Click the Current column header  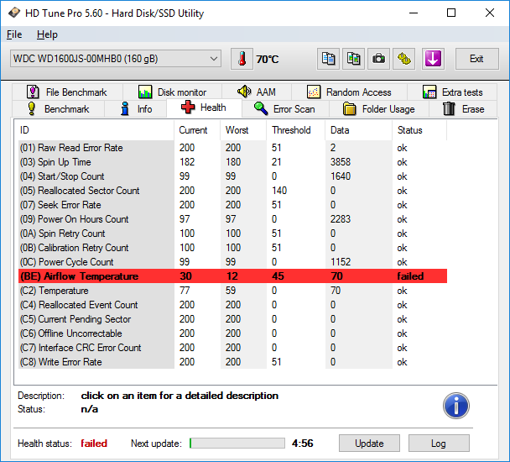197,130
